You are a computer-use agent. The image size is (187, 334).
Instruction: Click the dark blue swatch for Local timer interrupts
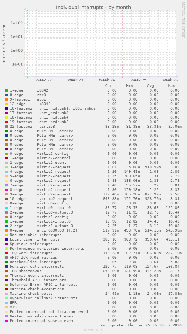(6, 239)
